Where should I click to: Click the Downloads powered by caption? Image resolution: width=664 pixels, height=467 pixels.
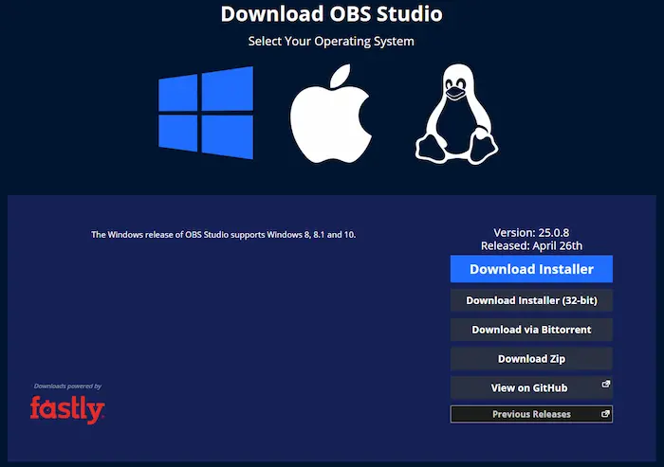(x=67, y=386)
